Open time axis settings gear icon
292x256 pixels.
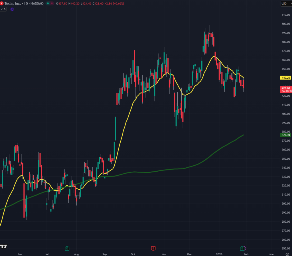pos(287,254)
